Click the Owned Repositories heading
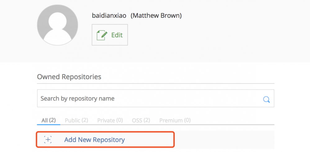The image size is (310, 152). (69, 77)
